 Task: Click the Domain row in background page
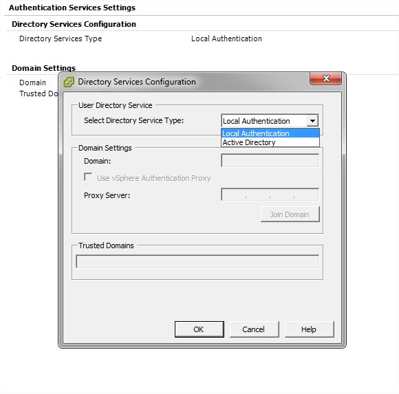tap(32, 83)
